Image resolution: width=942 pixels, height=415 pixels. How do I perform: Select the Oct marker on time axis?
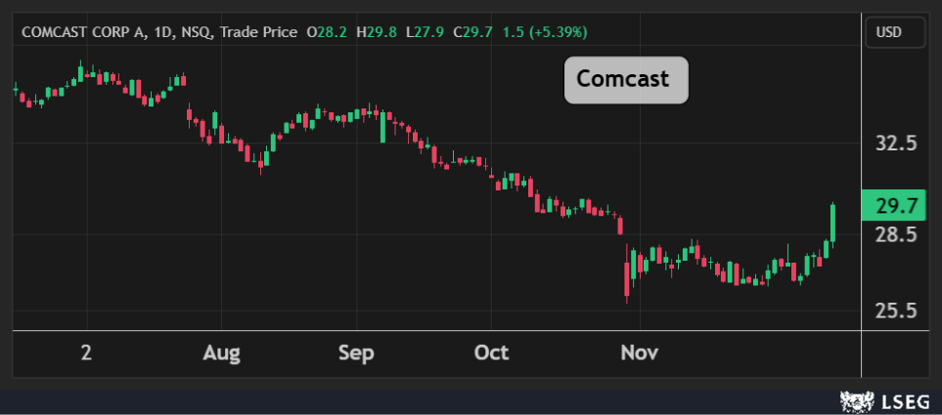point(491,353)
